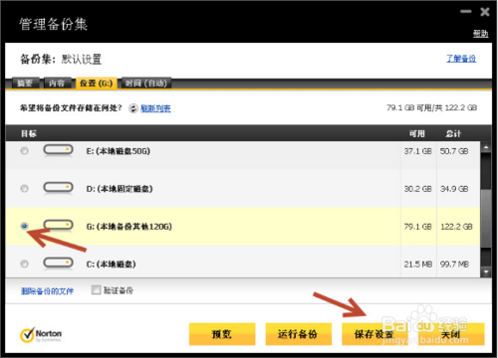This screenshot has height=358, width=498.
Task: Click the drive list scrollbar thumb
Action: 486,218
